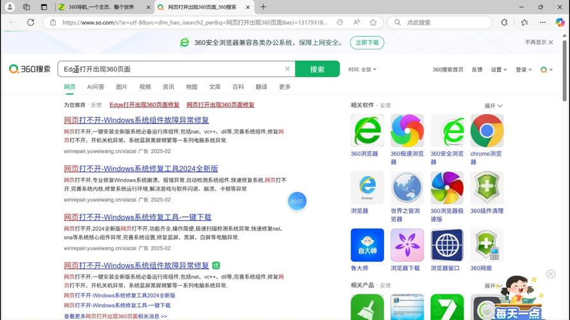This screenshot has width=570, height=320.
Task: Open the Copilot icon
Action: click(560, 22)
